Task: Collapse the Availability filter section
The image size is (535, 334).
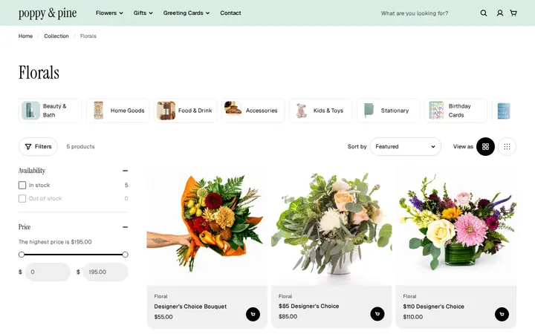Action: pyautogui.click(x=126, y=171)
